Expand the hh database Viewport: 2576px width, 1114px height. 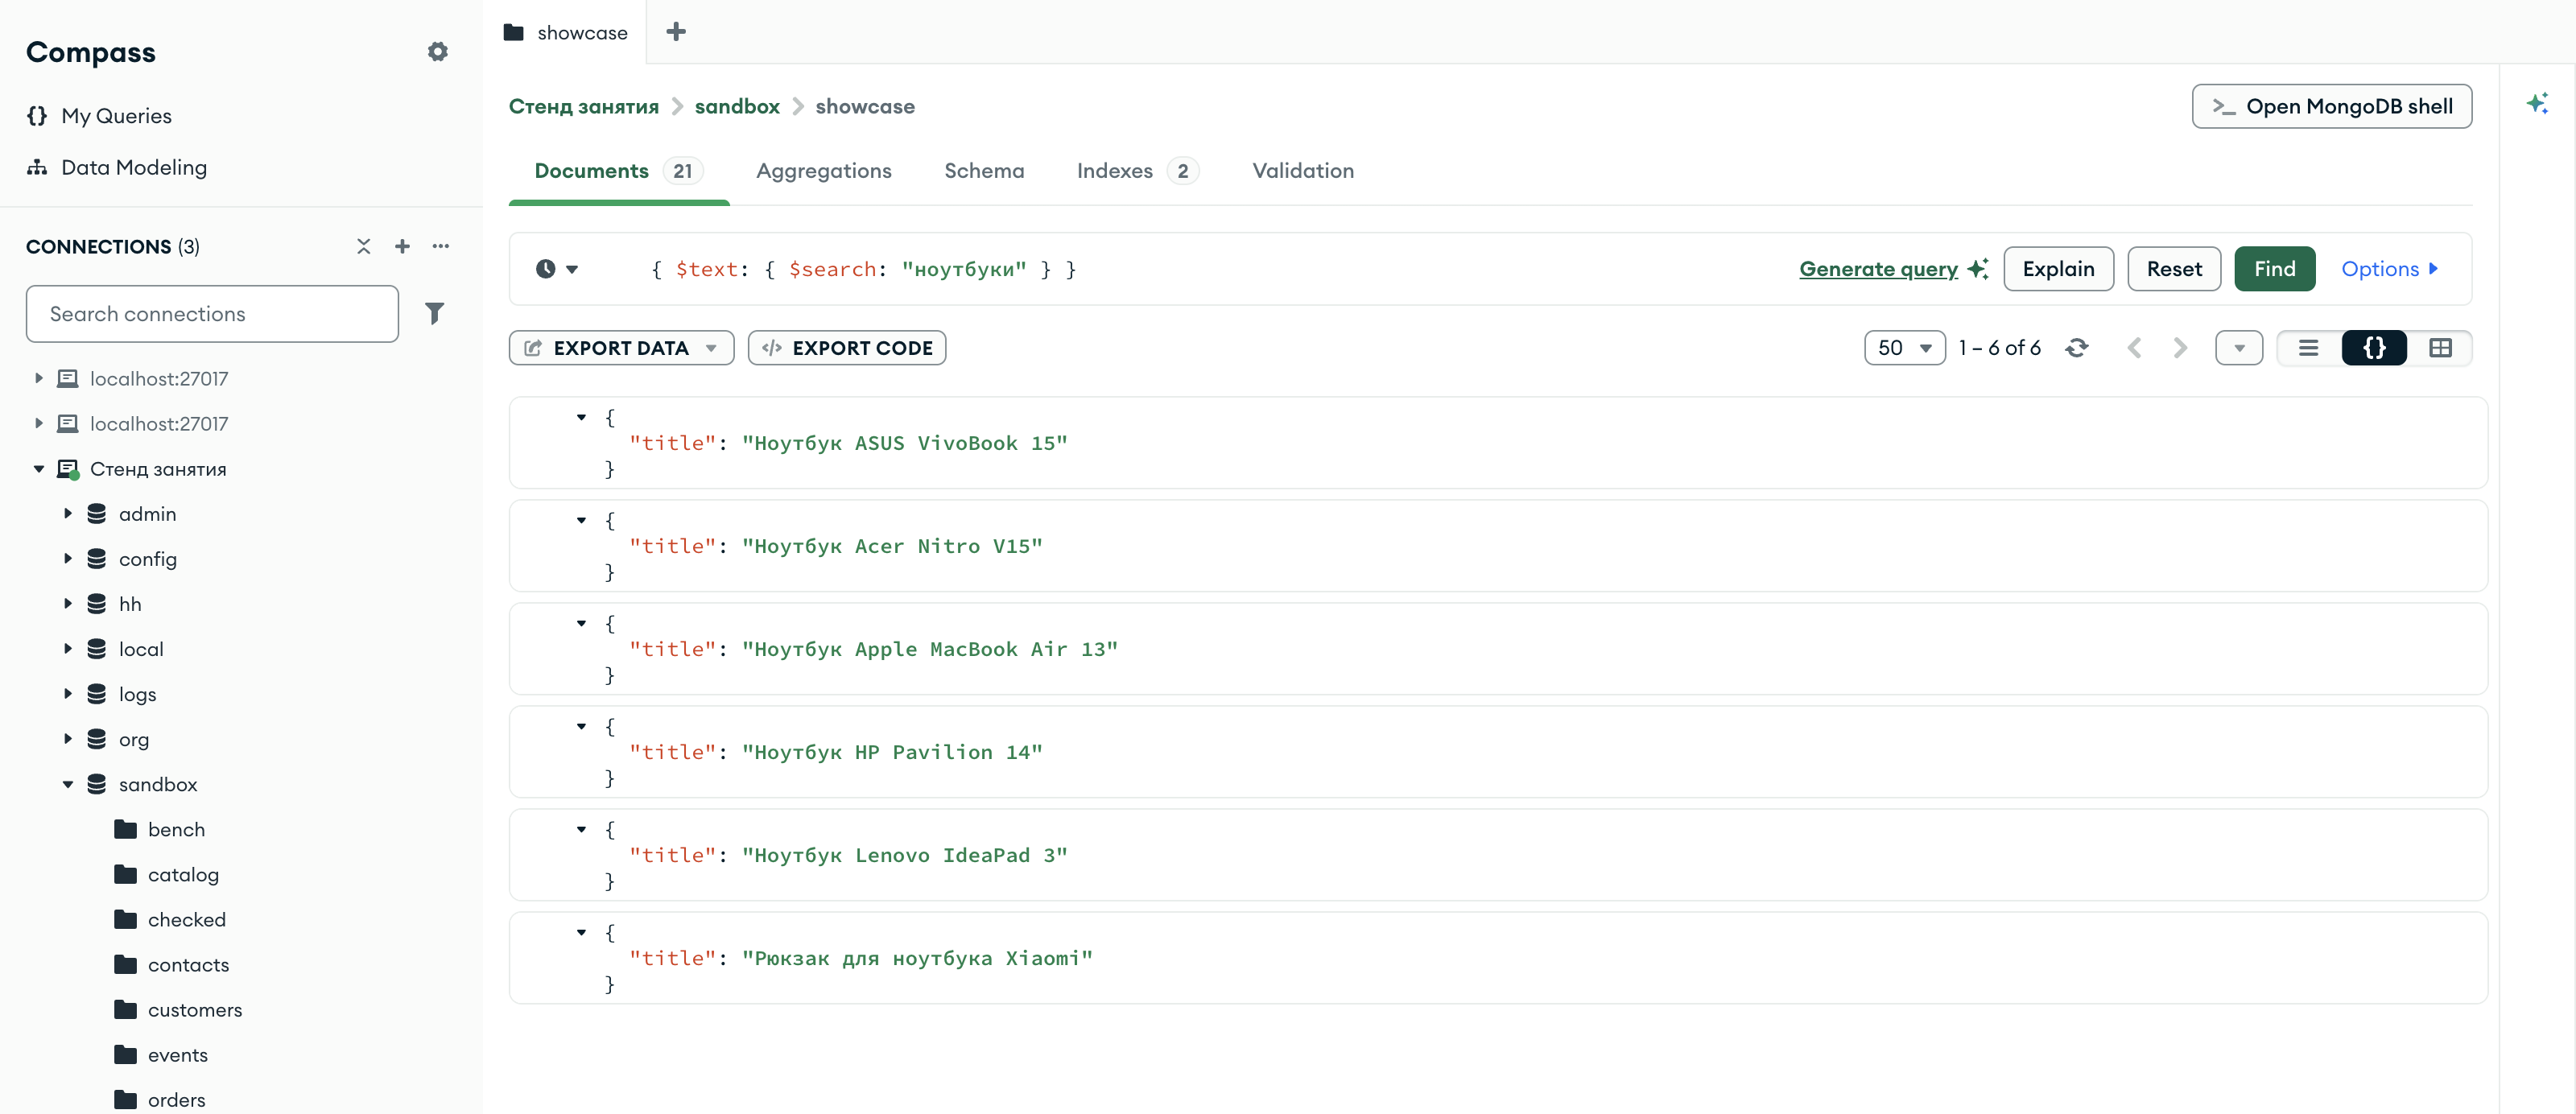click(67, 604)
